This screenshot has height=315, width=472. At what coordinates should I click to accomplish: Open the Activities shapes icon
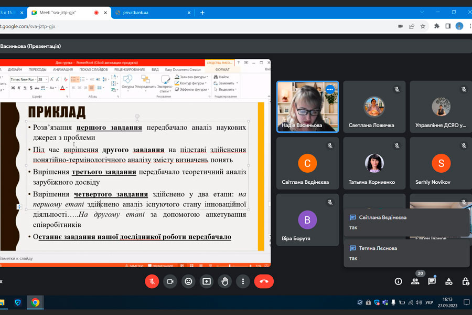point(449,281)
